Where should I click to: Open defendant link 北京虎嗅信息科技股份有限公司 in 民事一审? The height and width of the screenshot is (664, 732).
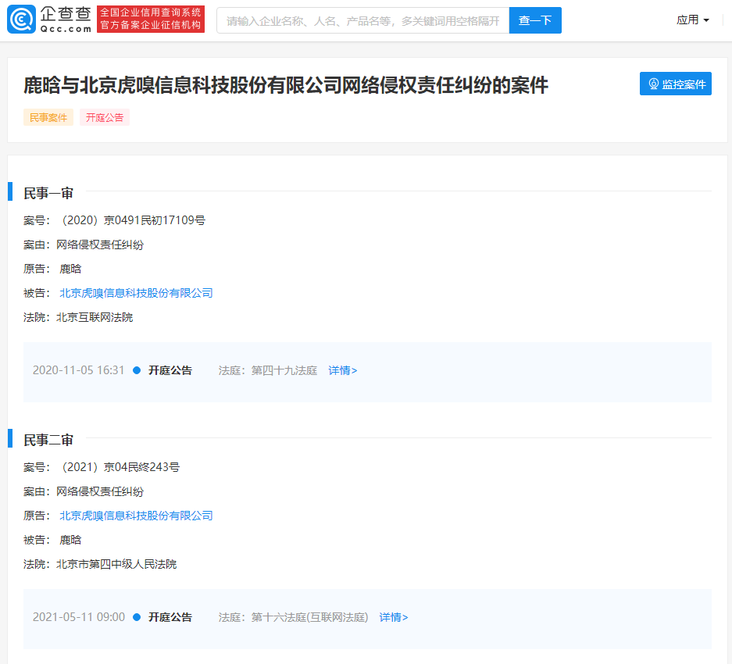pos(136,293)
